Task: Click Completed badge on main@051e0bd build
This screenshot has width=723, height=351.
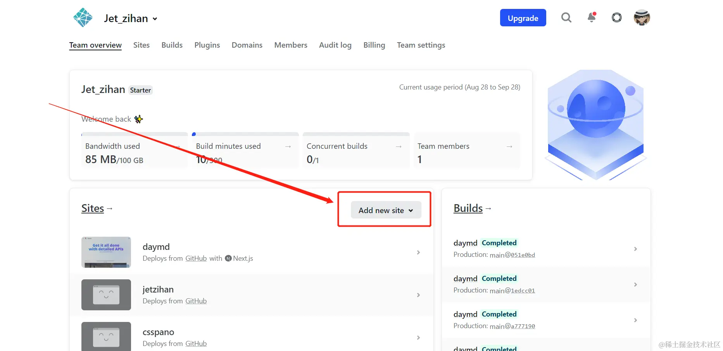Action: click(x=499, y=243)
